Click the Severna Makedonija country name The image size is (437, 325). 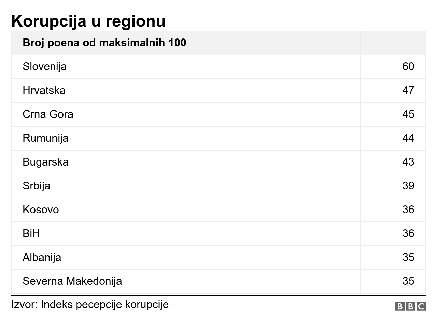pos(72,281)
